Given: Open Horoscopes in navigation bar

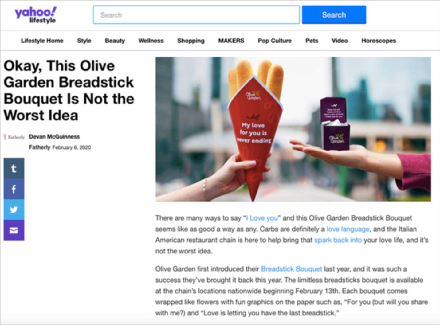Looking at the screenshot, I should [379, 41].
